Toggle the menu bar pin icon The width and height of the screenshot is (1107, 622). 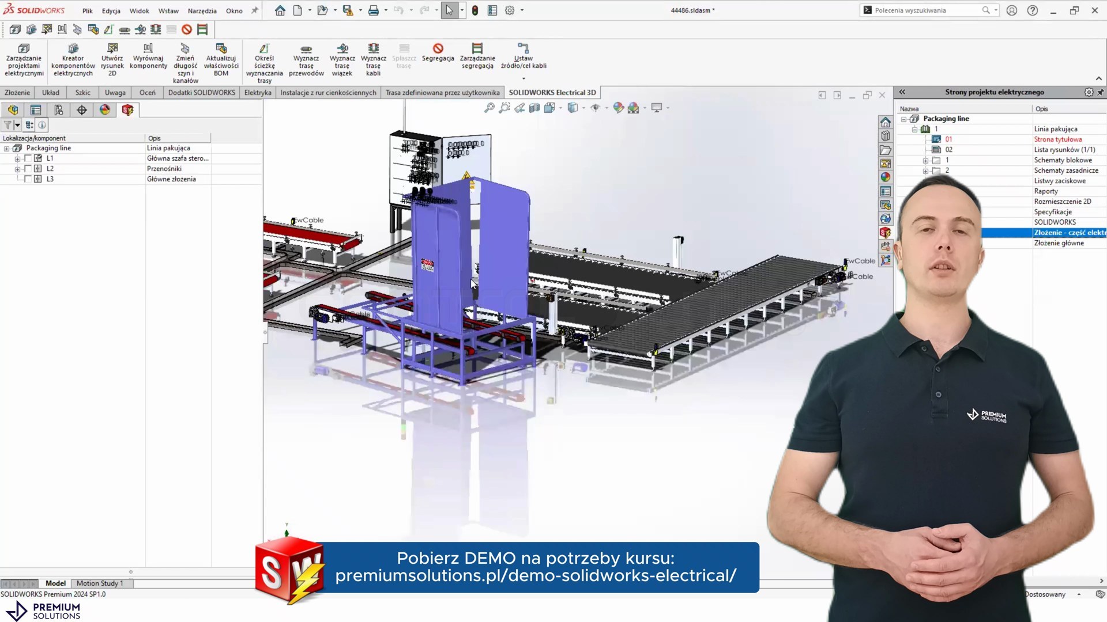pyautogui.click(x=255, y=10)
